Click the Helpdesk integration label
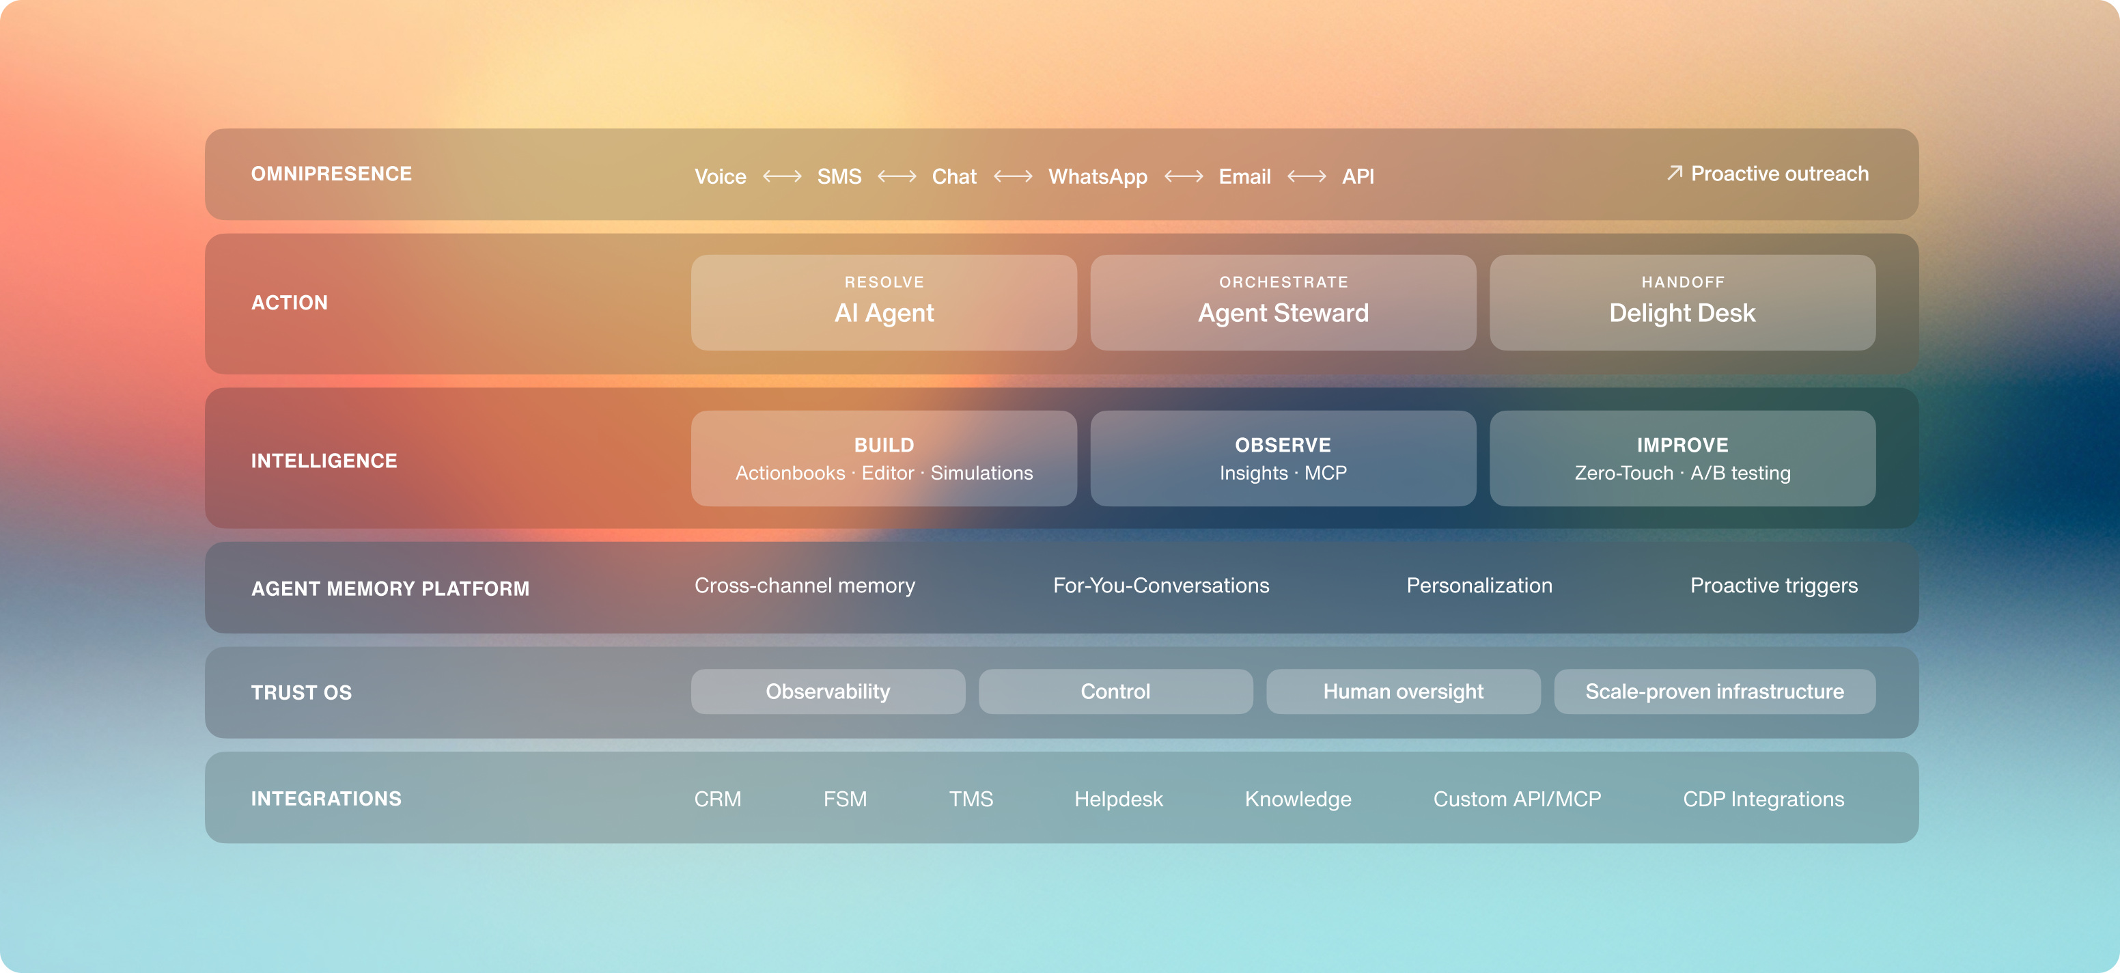The height and width of the screenshot is (973, 2120). [1119, 799]
